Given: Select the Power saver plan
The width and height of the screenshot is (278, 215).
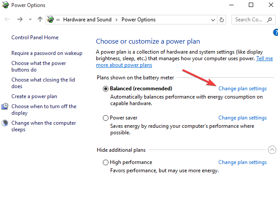Looking at the screenshot, I should tap(105, 118).
